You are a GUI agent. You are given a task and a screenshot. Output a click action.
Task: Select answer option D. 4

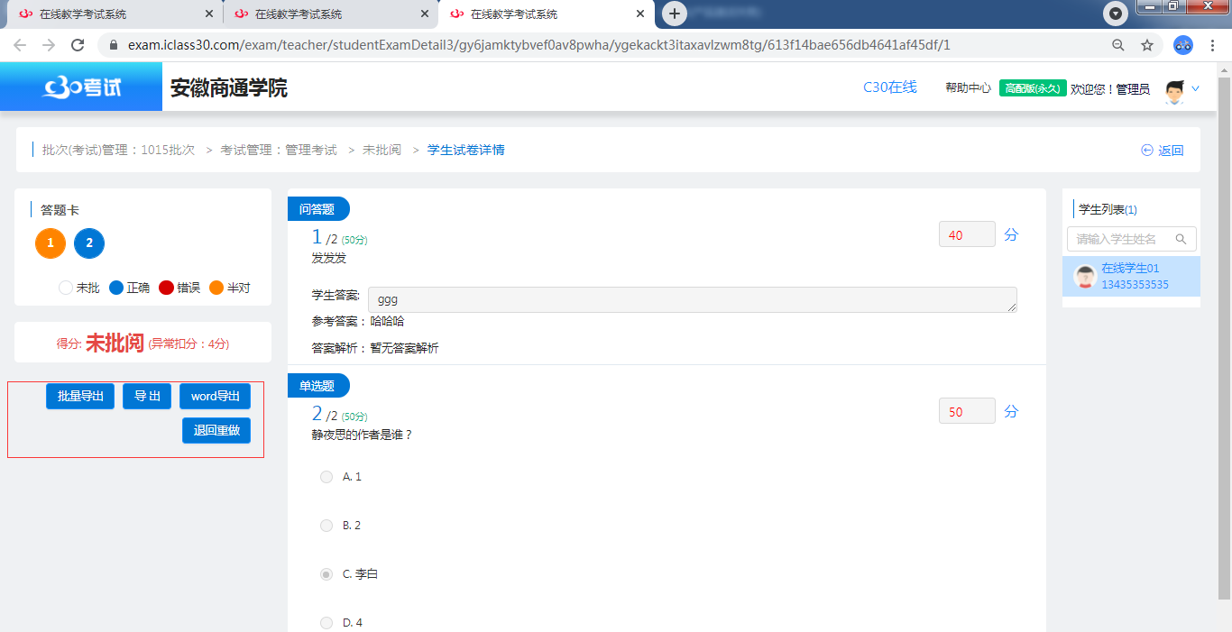pos(326,622)
